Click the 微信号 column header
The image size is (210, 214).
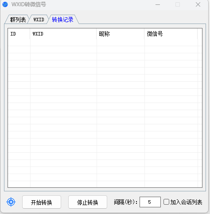(171, 34)
